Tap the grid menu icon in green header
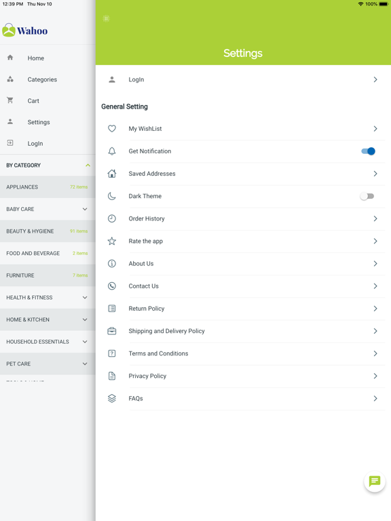The width and height of the screenshot is (391, 521). click(x=106, y=18)
